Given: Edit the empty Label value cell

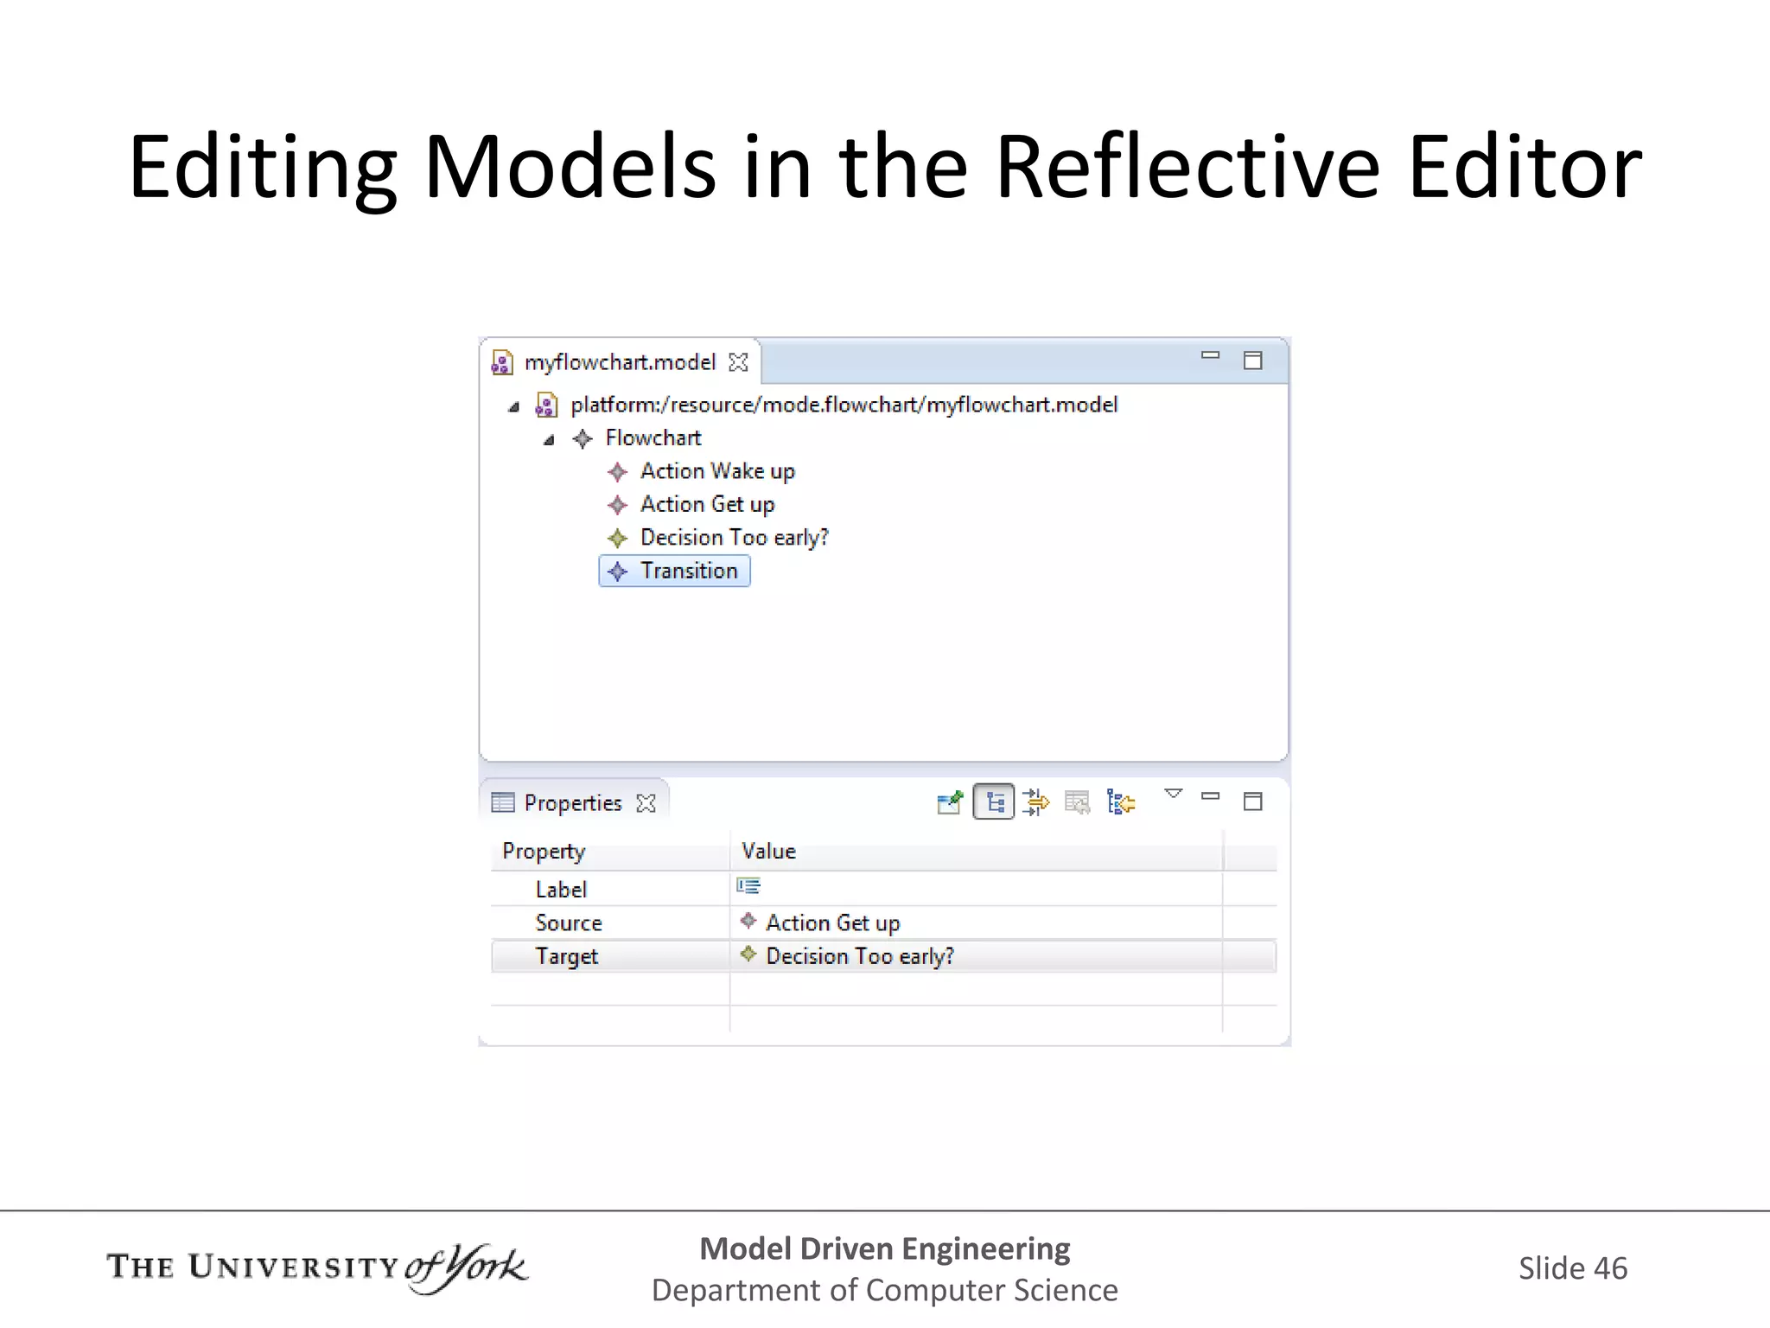Looking at the screenshot, I should click(977, 889).
